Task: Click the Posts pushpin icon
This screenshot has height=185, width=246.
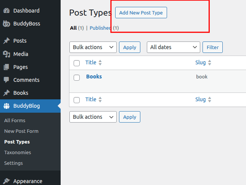Action: pyautogui.click(x=6, y=41)
